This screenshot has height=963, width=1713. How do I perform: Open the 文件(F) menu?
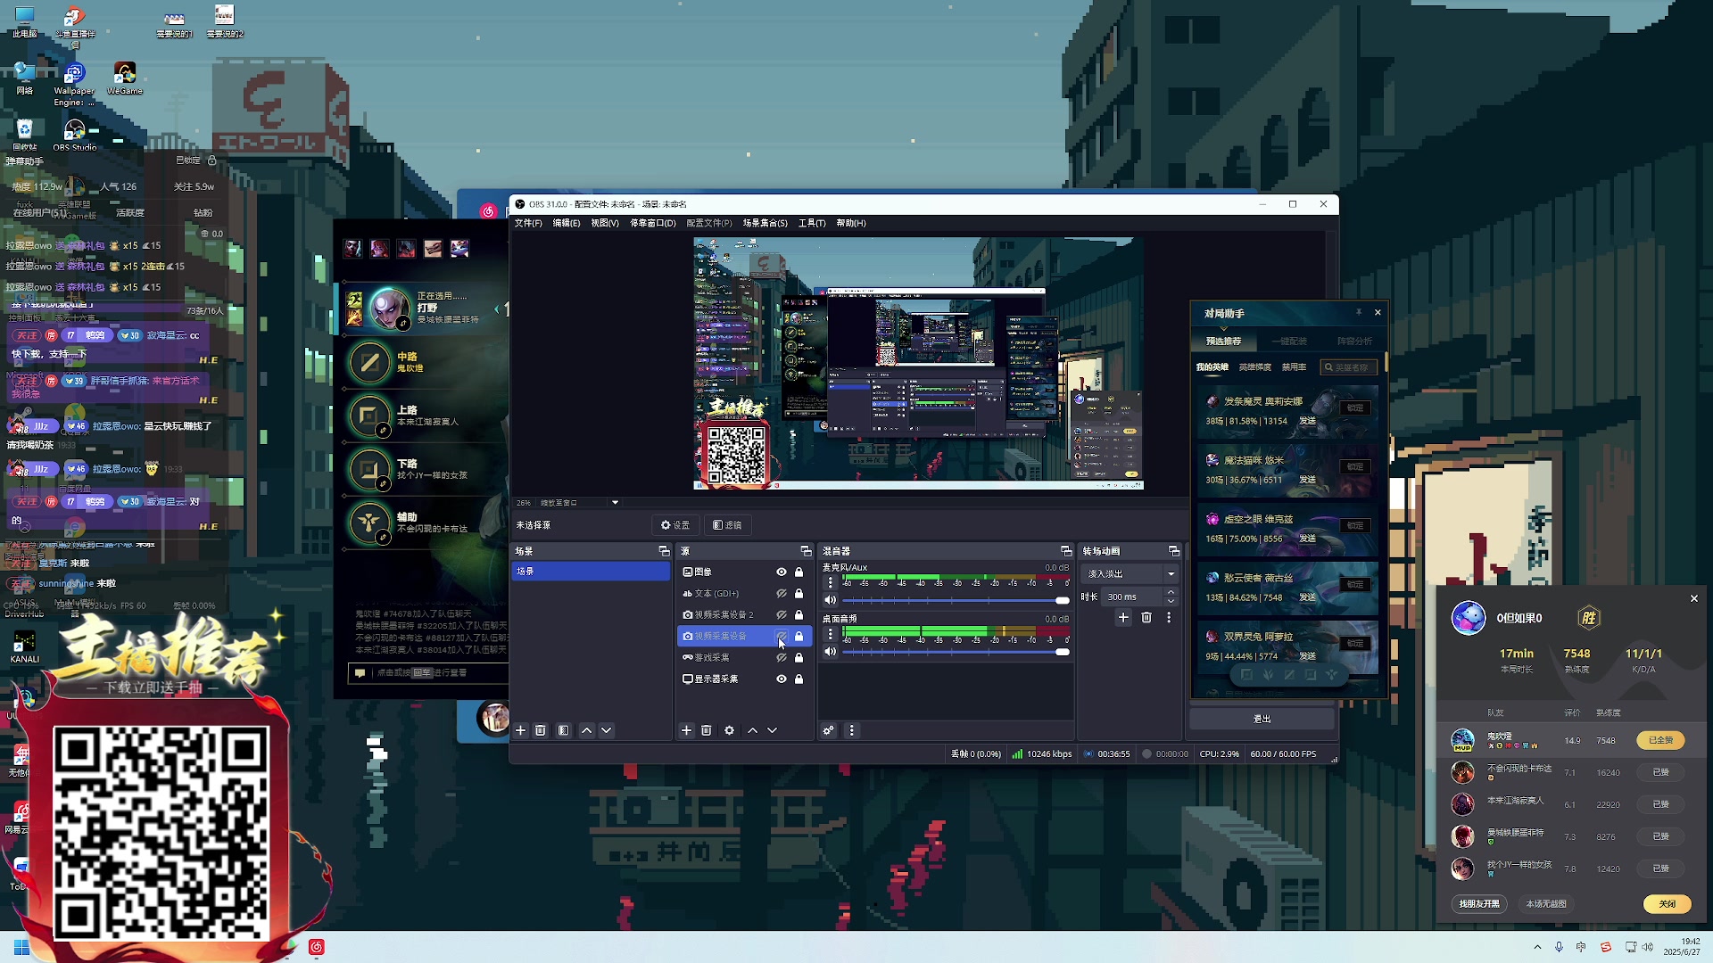coord(528,223)
